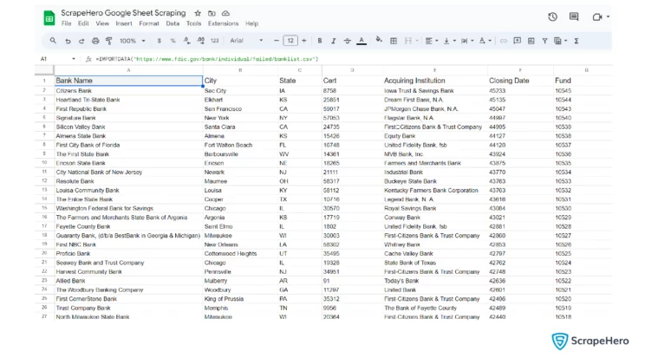Open the Edit menu
645x358 pixels.
(83, 23)
